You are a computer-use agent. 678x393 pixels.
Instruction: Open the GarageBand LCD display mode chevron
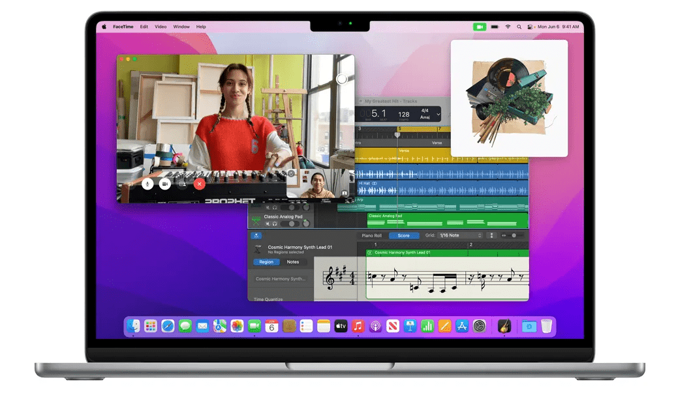point(438,115)
